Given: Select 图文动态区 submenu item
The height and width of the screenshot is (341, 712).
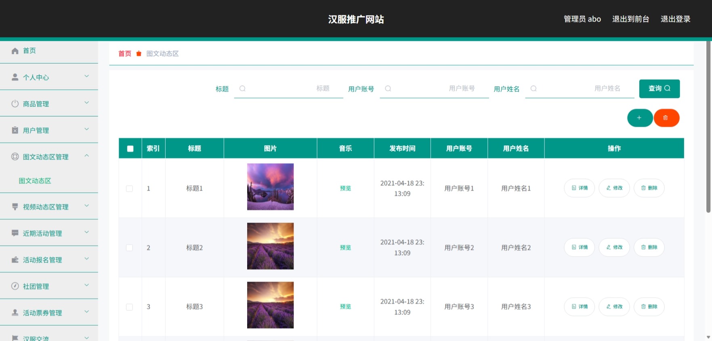Looking at the screenshot, I should tap(35, 181).
